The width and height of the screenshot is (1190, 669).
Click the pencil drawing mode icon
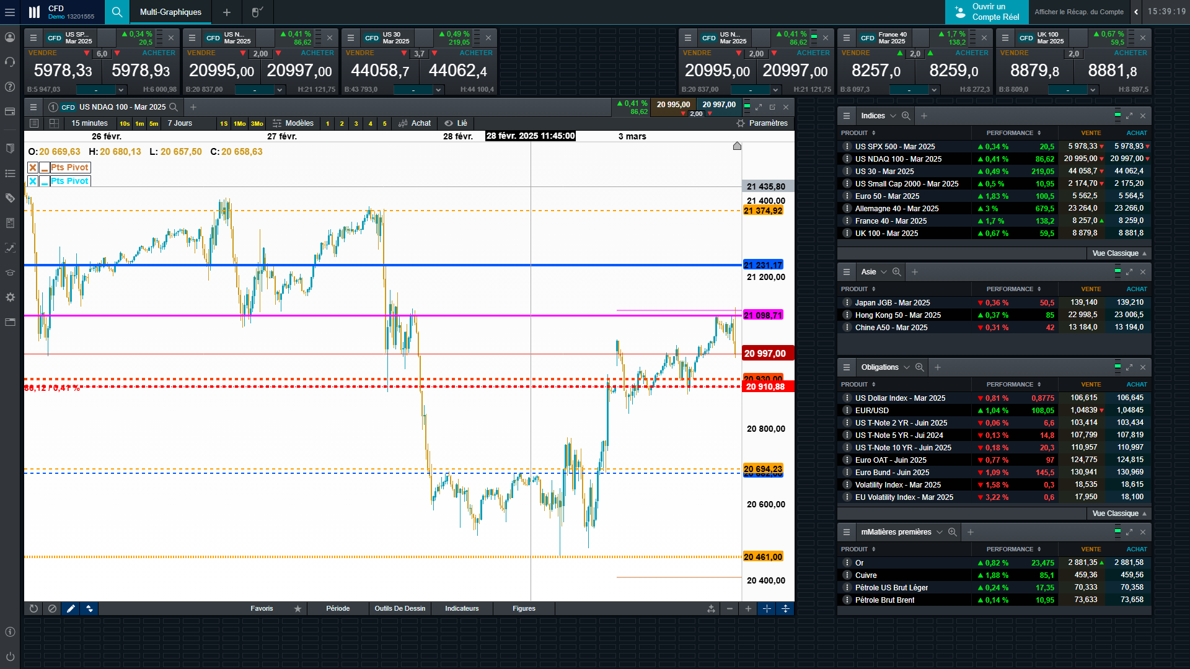(71, 609)
